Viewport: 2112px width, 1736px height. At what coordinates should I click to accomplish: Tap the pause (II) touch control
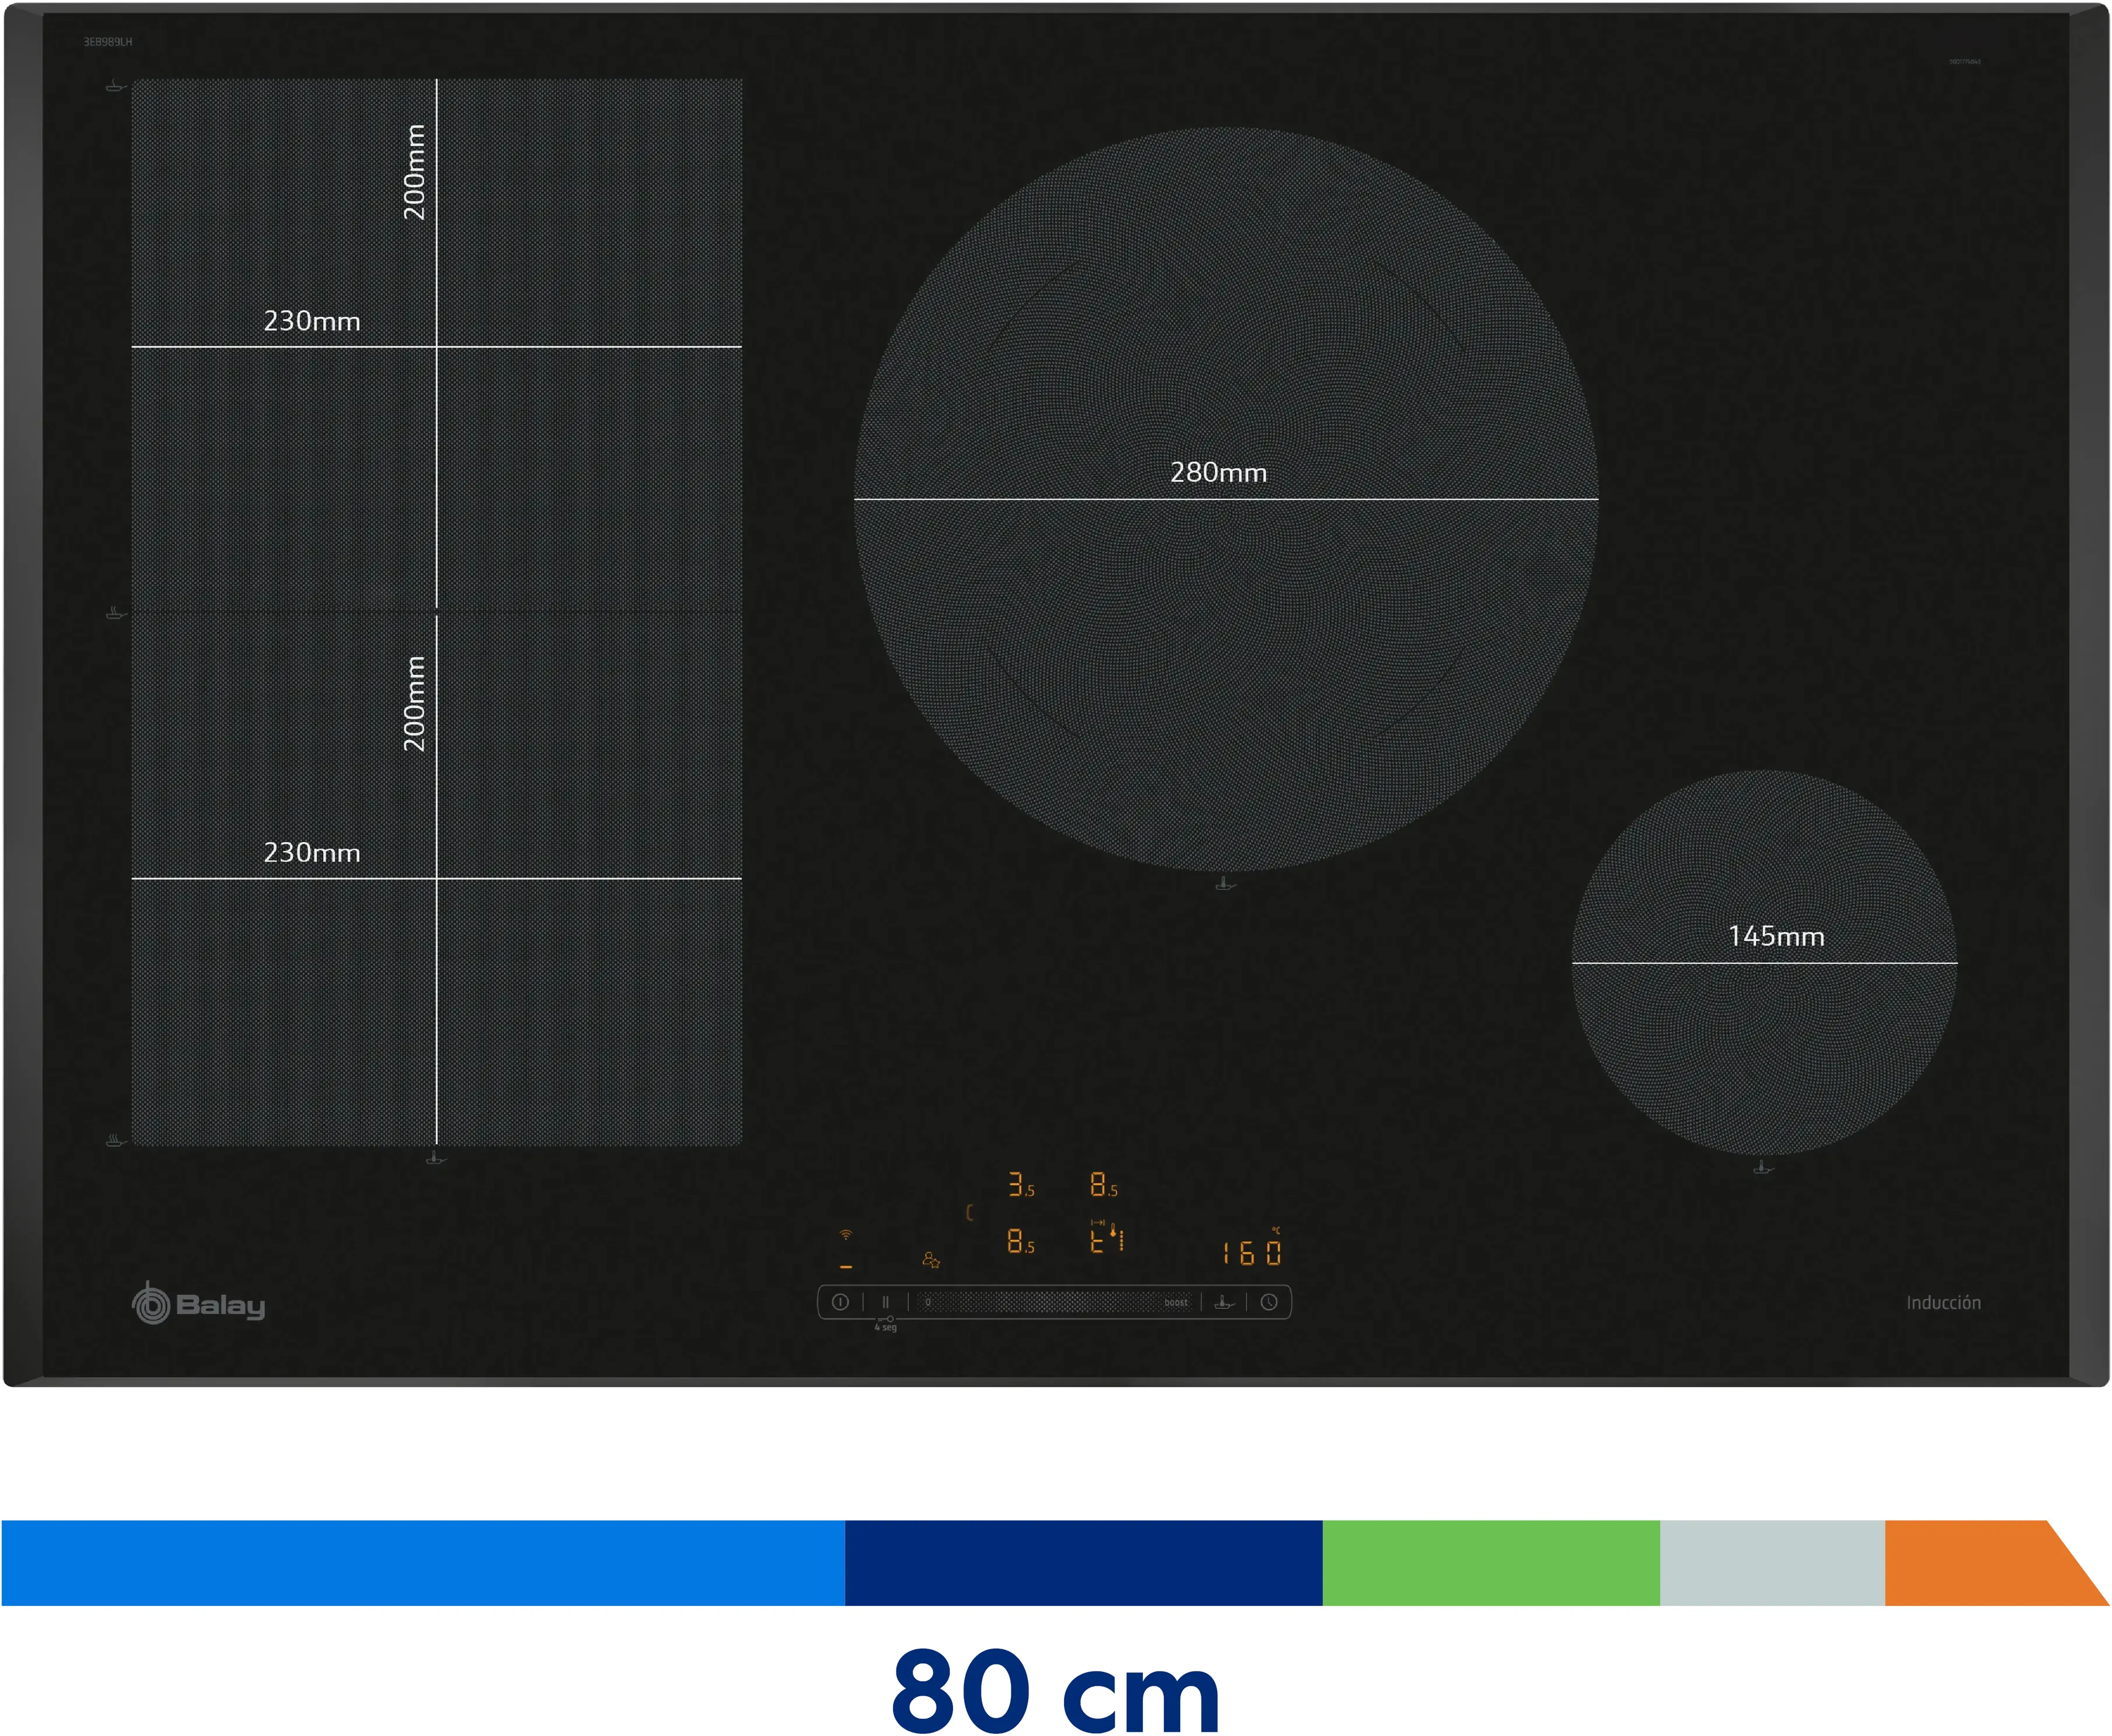click(885, 1302)
